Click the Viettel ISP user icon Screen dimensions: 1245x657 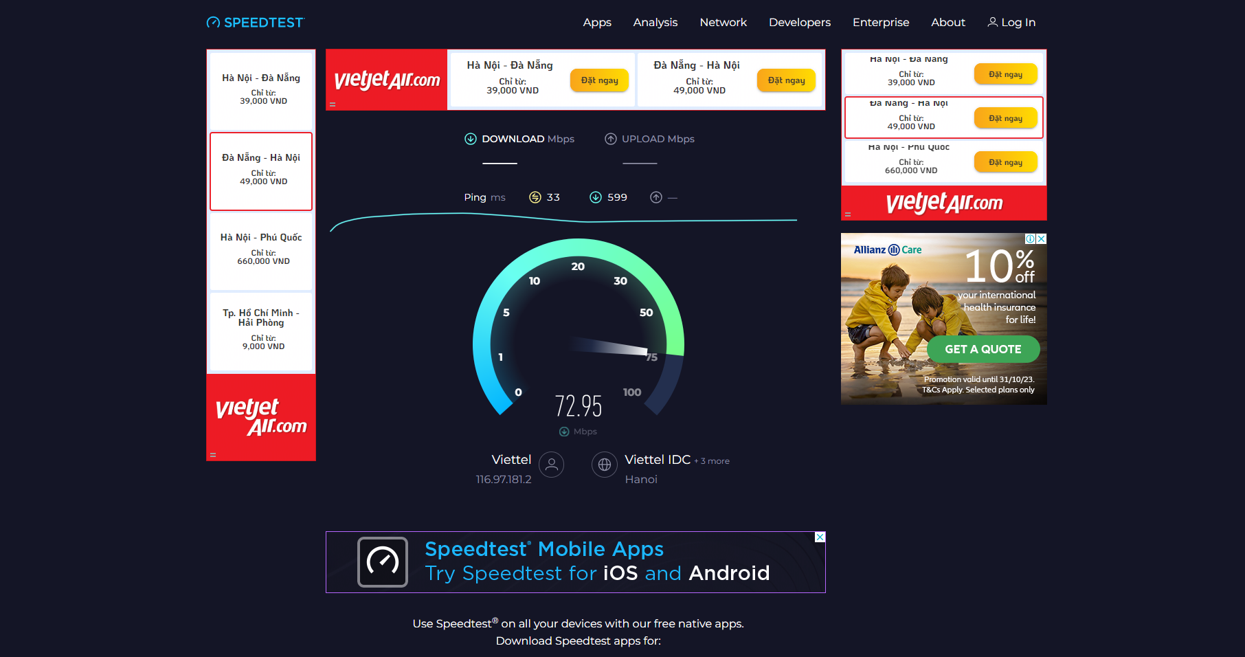[x=551, y=465]
